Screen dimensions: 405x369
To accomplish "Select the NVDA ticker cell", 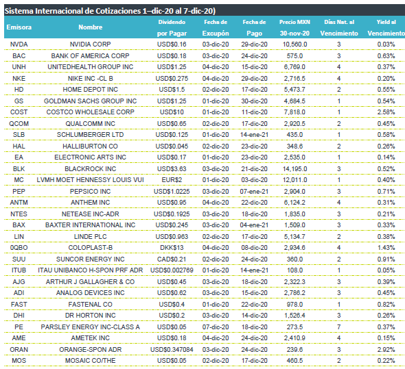I will 19,44.
